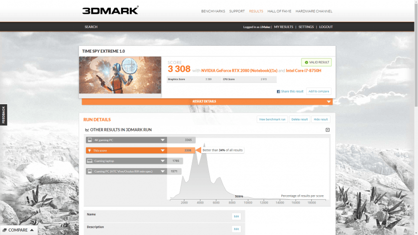The image size is (418, 235).
Task: Collapse the Other Results section box icon
Action: (328, 130)
